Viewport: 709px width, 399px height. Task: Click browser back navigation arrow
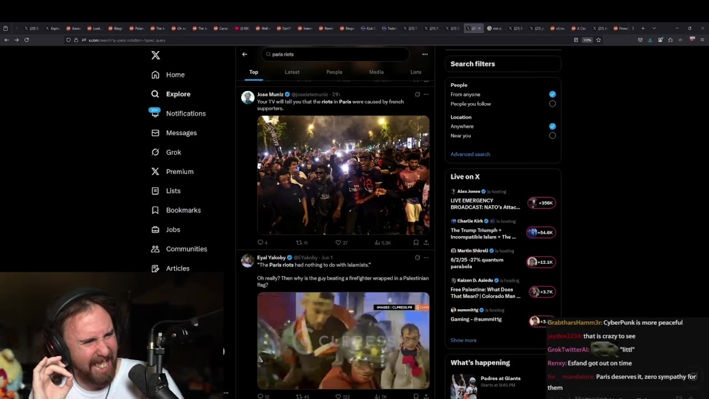[6, 40]
